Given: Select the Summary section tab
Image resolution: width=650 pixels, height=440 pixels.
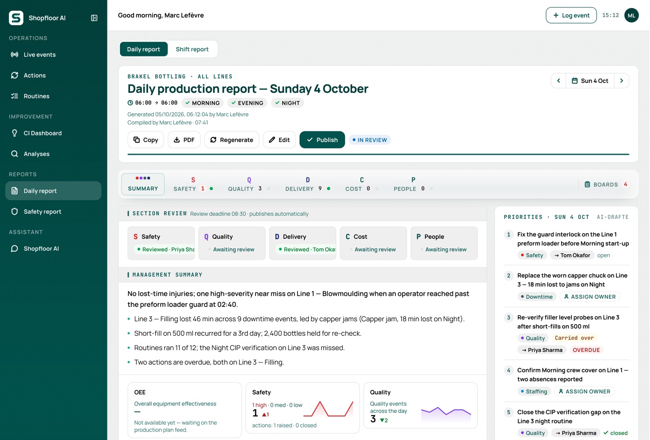Looking at the screenshot, I should pos(143,184).
